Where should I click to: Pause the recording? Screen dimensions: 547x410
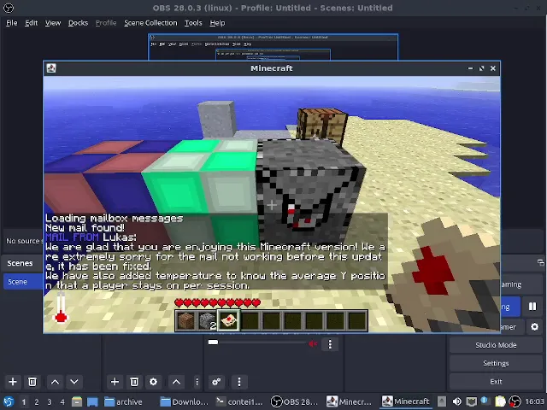pos(532,307)
